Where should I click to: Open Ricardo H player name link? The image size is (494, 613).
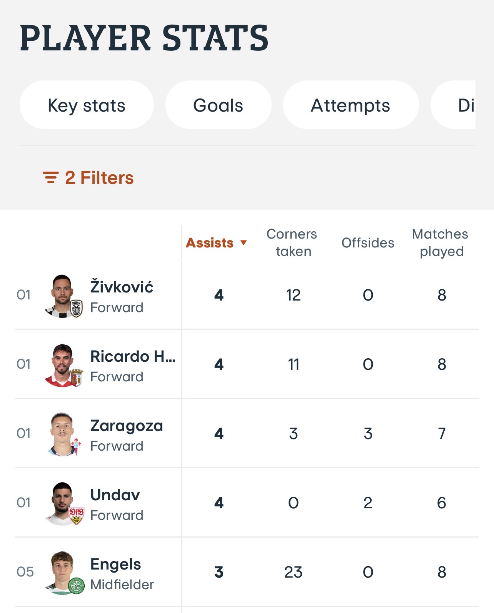tap(133, 356)
